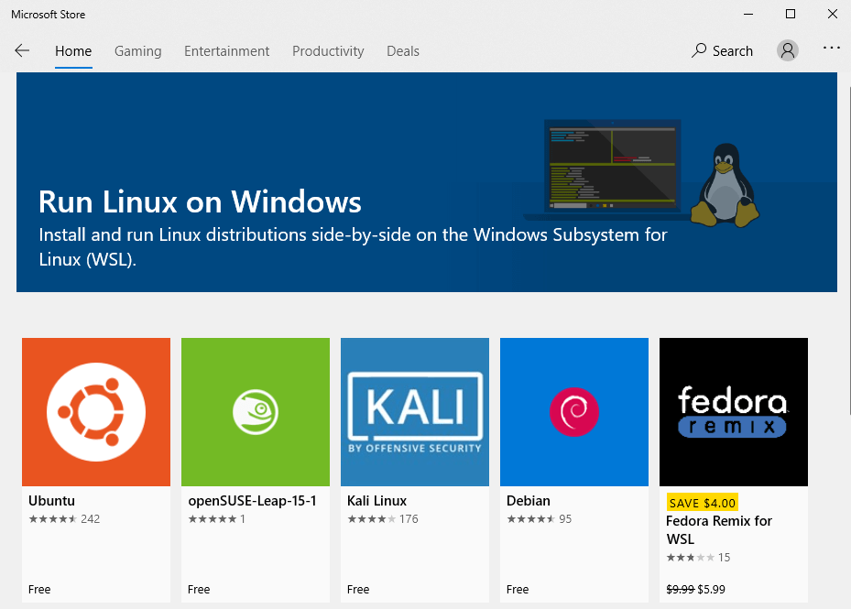Click the Run Linux on Windows banner
The width and height of the screenshot is (851, 609).
(275, 201)
